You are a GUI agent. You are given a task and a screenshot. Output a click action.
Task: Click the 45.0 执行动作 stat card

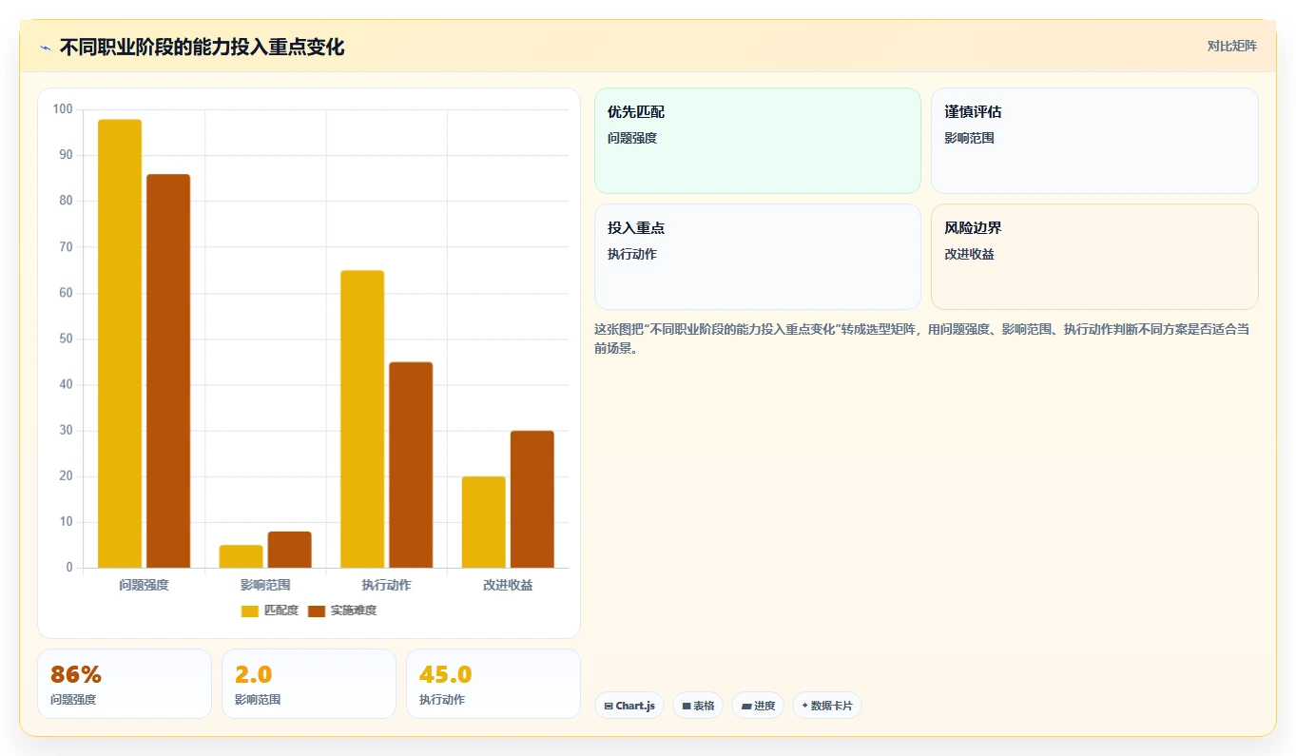pyautogui.click(x=493, y=684)
